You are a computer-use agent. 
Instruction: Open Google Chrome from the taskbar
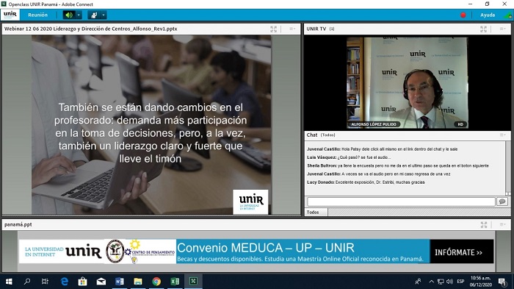point(156,282)
